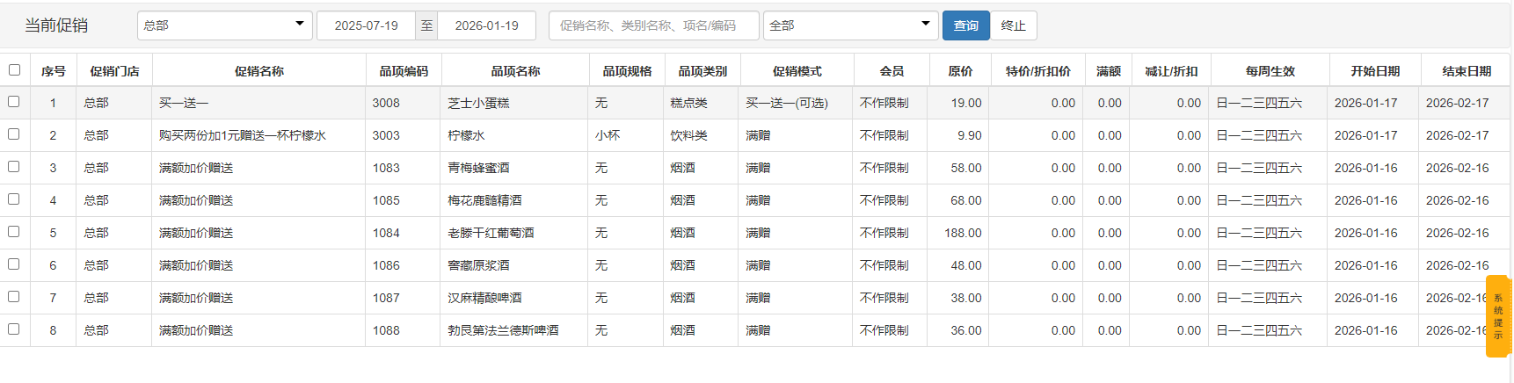Click the 品项编码 column header
Screen dimensions: 1514x383
coord(404,71)
